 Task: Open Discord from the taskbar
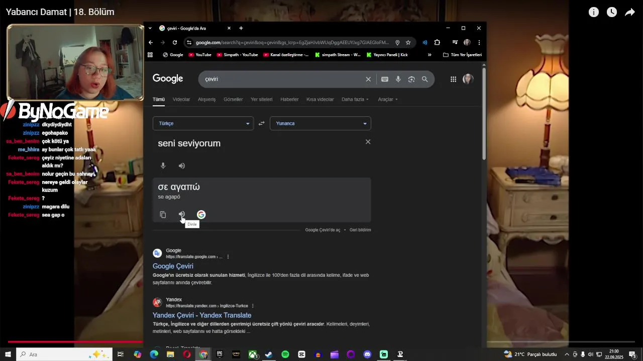point(367,354)
